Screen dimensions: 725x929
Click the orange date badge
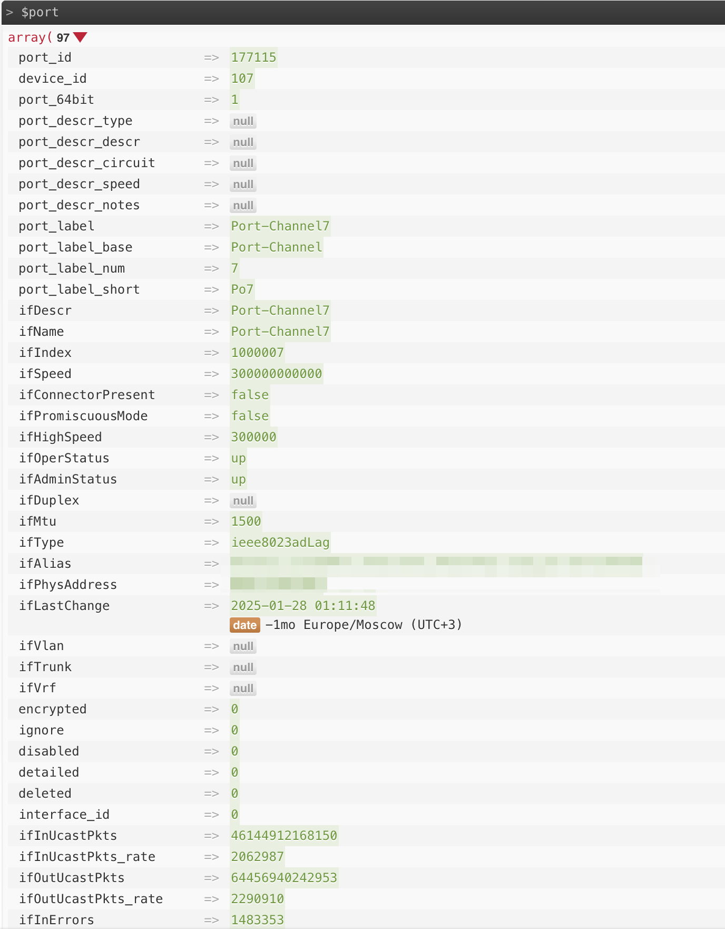pos(244,625)
